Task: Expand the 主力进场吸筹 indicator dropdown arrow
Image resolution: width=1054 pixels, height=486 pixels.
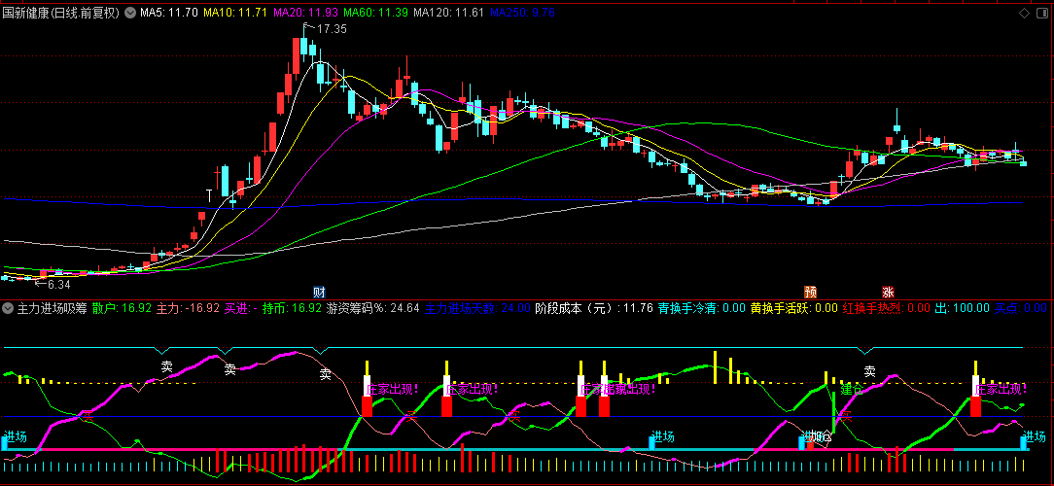Action: tap(8, 308)
